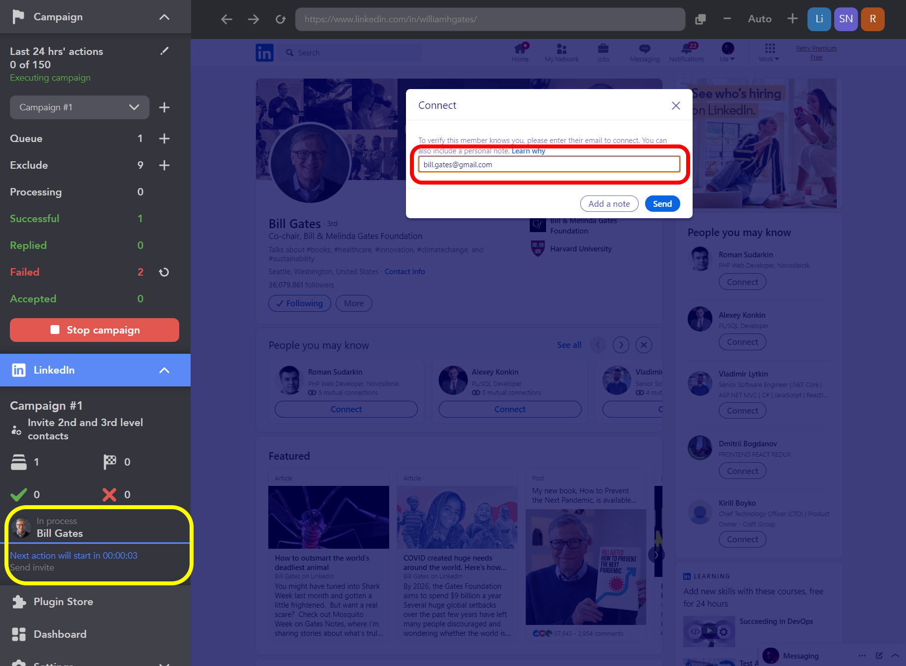This screenshot has height=666, width=906.
Task: Compose new message icon in Messaging bar
Action: click(x=879, y=656)
